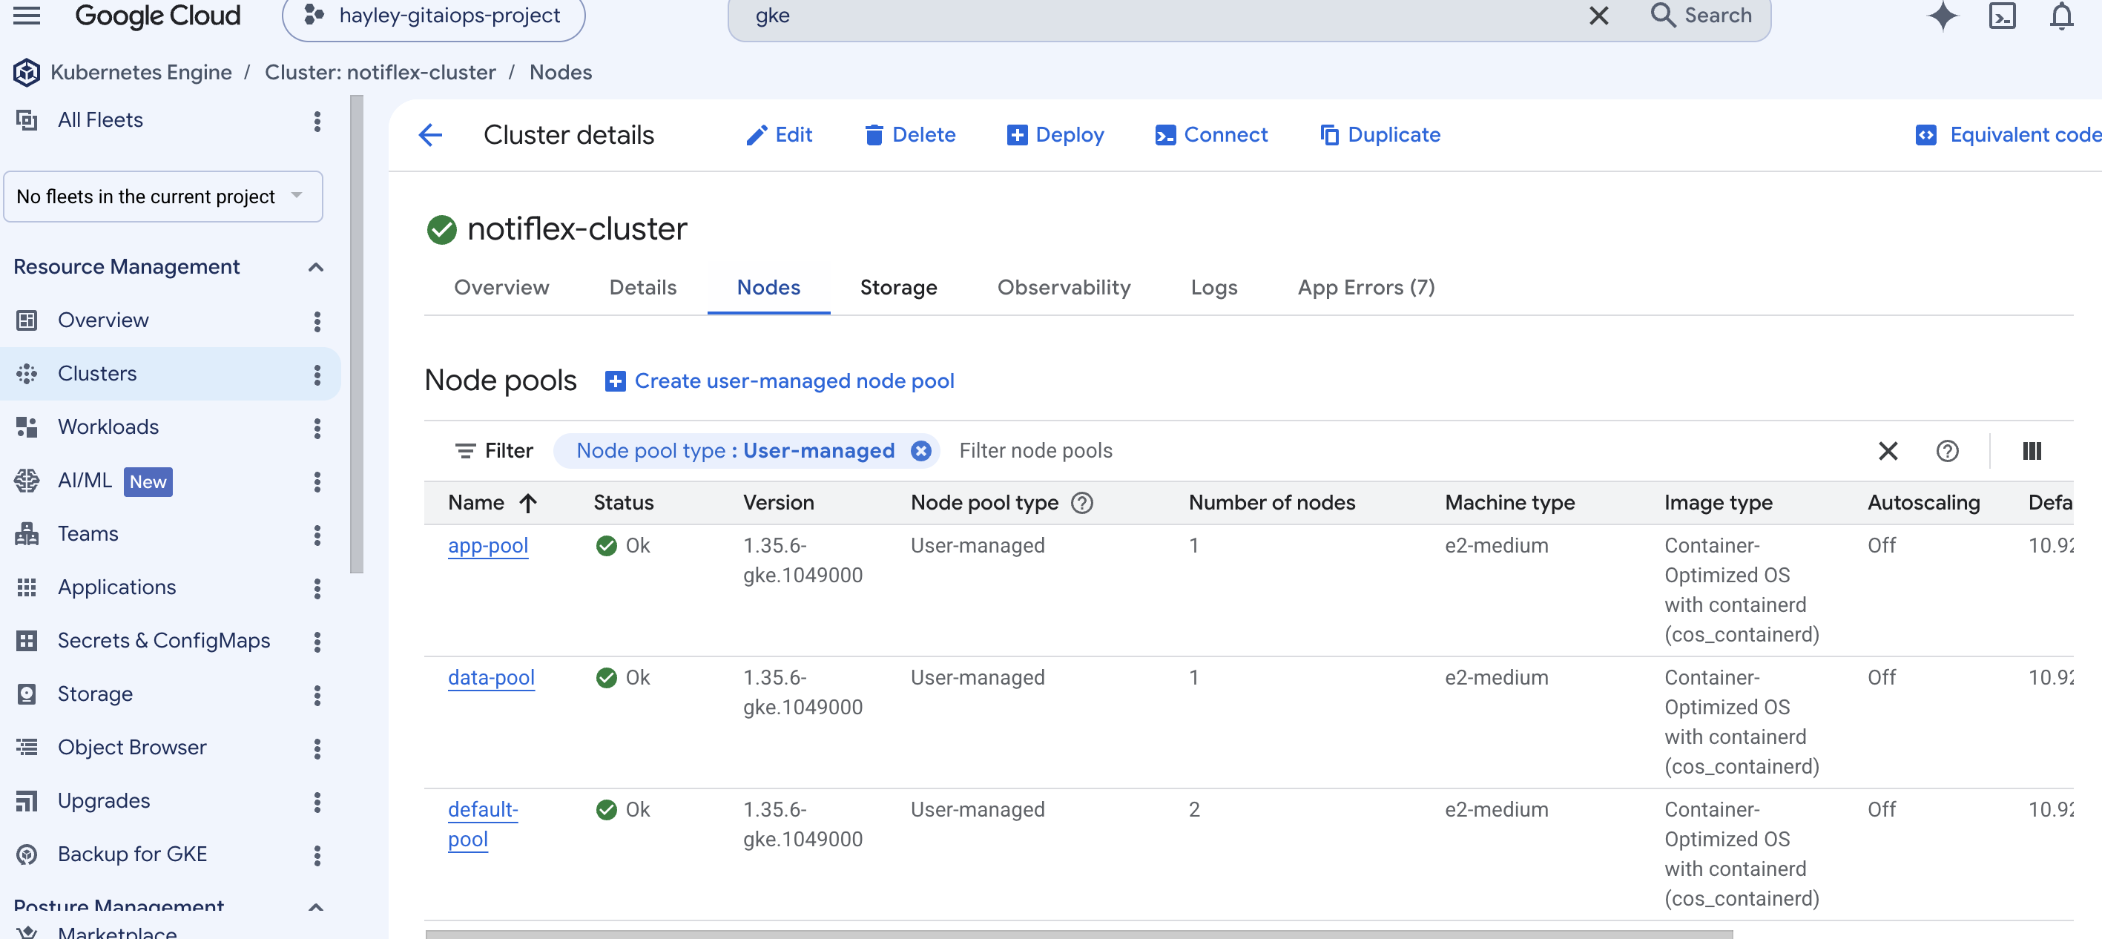Screen dimensions: 2102x939
Task: Go to Kubernetes Engine breadcrumb
Action: tap(141, 73)
